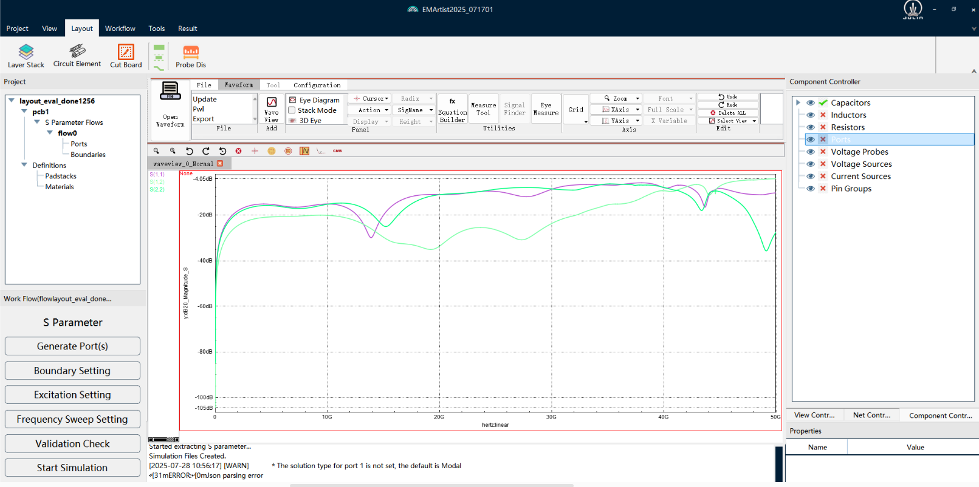The height and width of the screenshot is (487, 979).
Task: Collapse the Definitions tree node
Action: (x=24, y=165)
